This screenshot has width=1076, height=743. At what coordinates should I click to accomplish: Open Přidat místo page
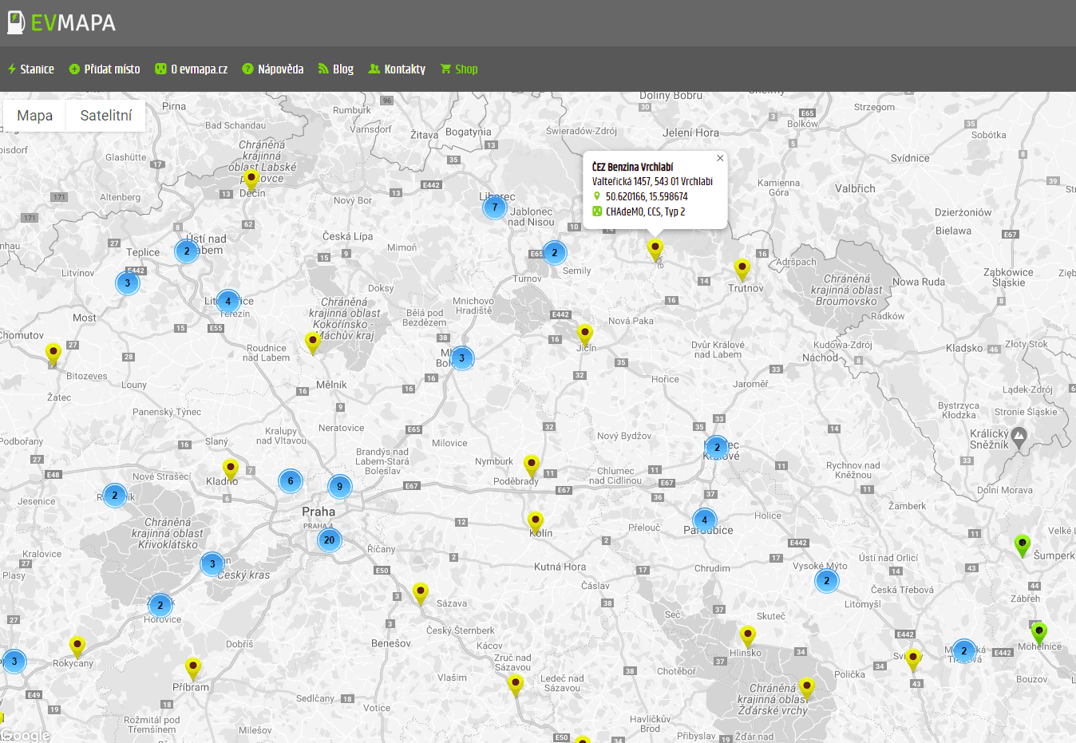(105, 69)
